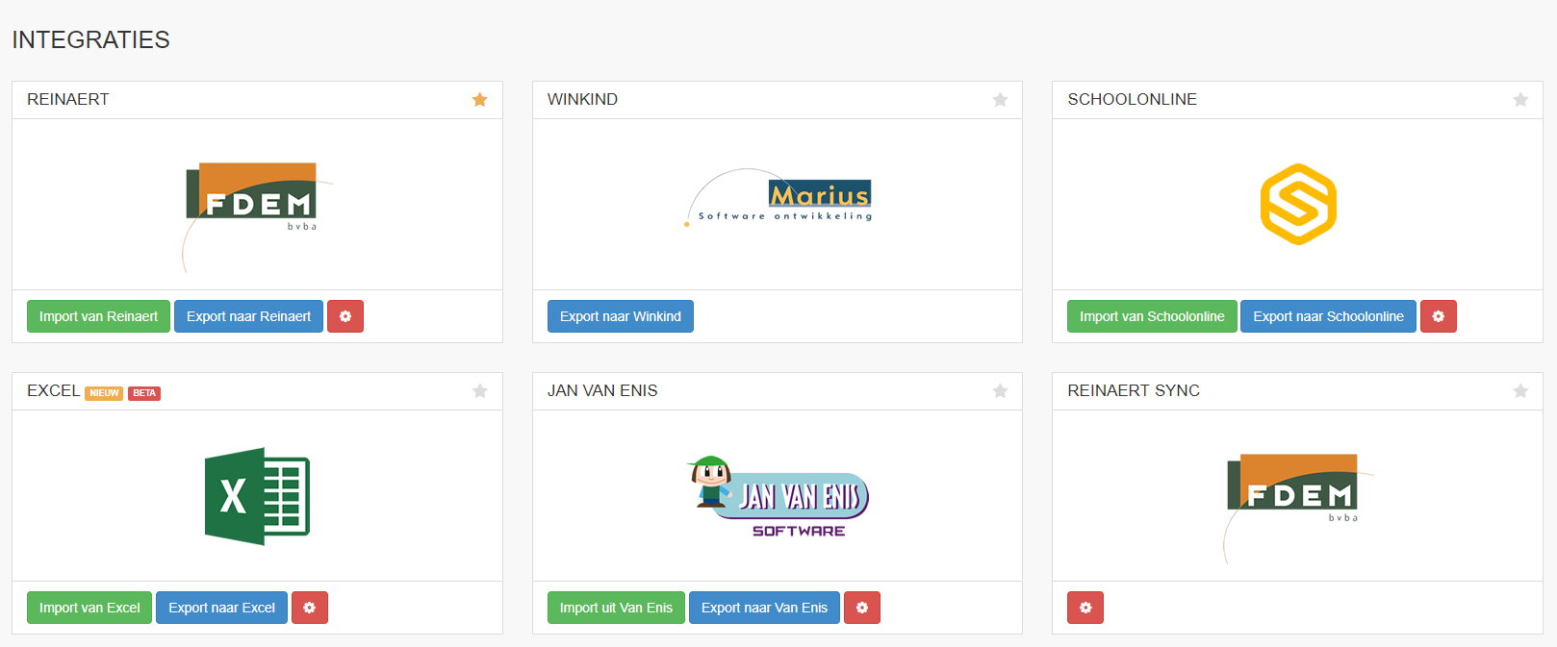
Task: Click the Jan Van Enis Software logo
Action: [x=778, y=496]
